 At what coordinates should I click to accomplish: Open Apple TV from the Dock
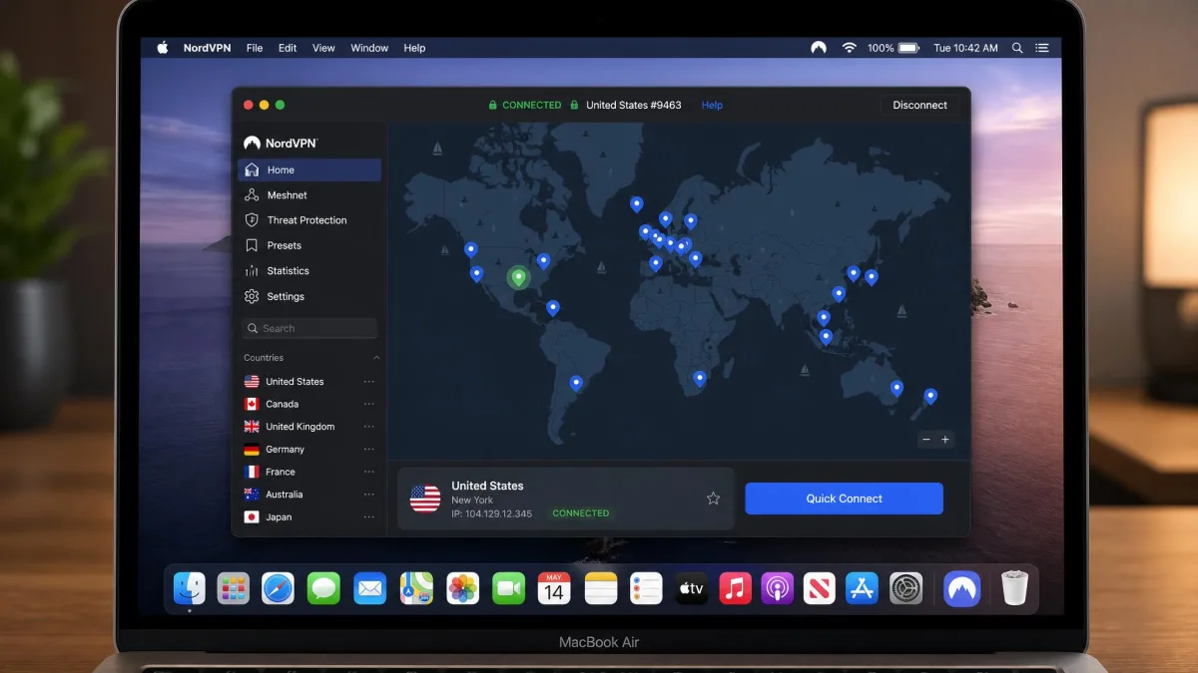[x=691, y=588]
